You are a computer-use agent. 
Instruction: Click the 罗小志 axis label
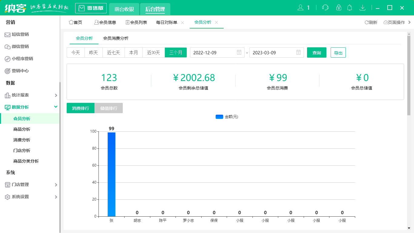point(189,221)
